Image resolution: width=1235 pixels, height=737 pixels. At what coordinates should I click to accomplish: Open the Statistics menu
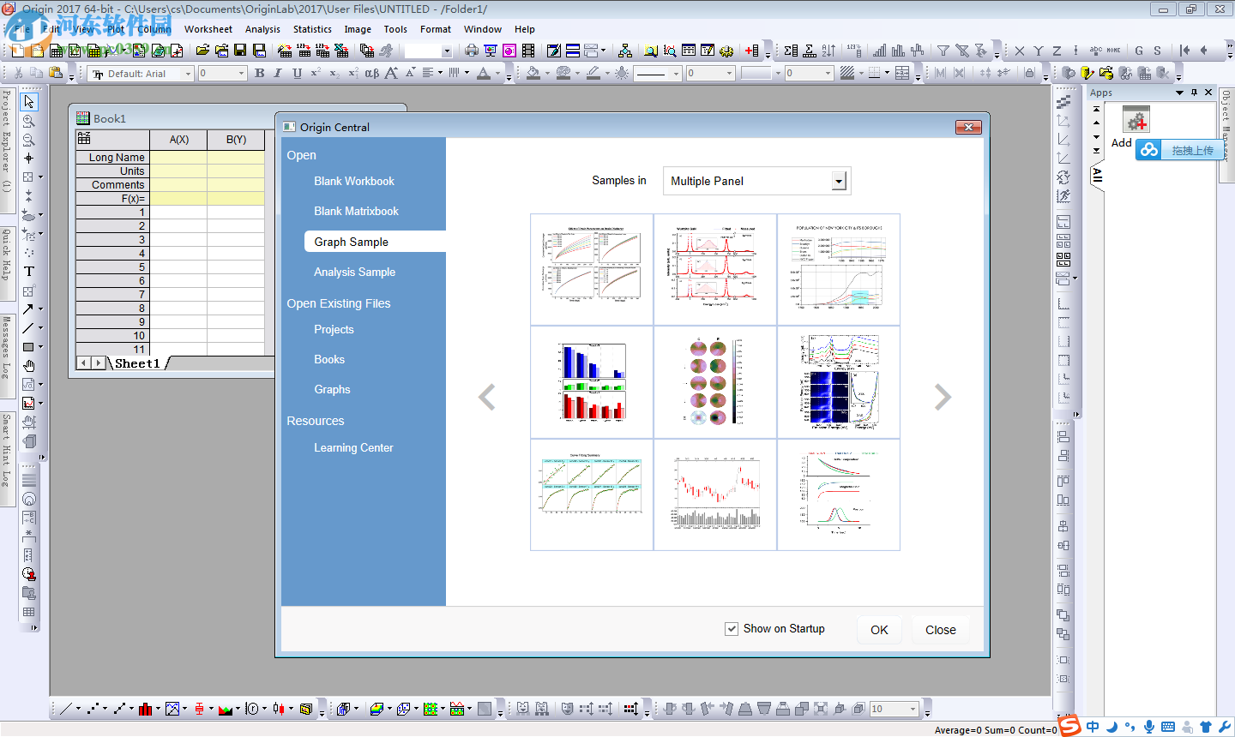(x=312, y=29)
